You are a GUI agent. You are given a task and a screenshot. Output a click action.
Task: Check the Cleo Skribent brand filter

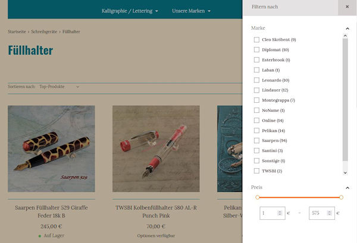256,40
